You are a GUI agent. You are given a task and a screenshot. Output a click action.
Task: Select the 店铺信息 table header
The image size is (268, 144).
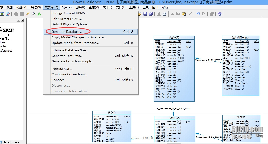pyautogui.click(x=175, y=118)
